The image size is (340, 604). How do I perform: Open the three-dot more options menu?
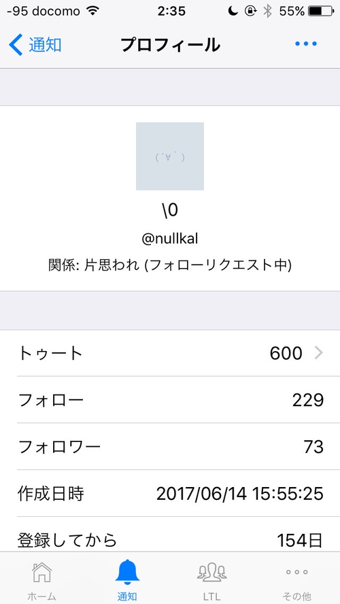[x=306, y=44]
